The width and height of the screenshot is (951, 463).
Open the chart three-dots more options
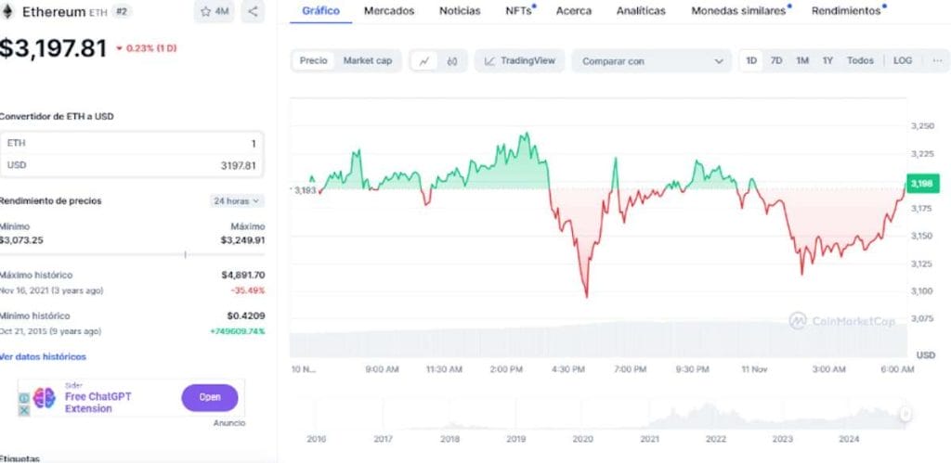coord(938,60)
